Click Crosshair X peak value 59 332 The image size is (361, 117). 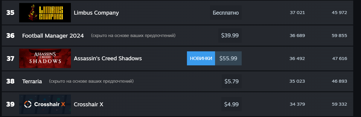click(x=339, y=104)
